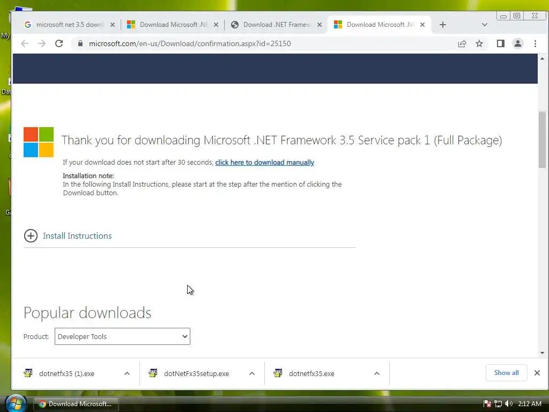
Task: Open the tab search chevron
Action: [x=484, y=25]
